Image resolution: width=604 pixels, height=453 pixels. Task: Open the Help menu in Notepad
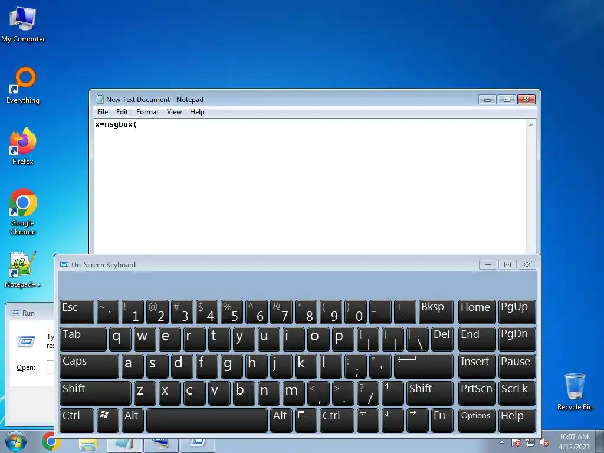pos(197,112)
